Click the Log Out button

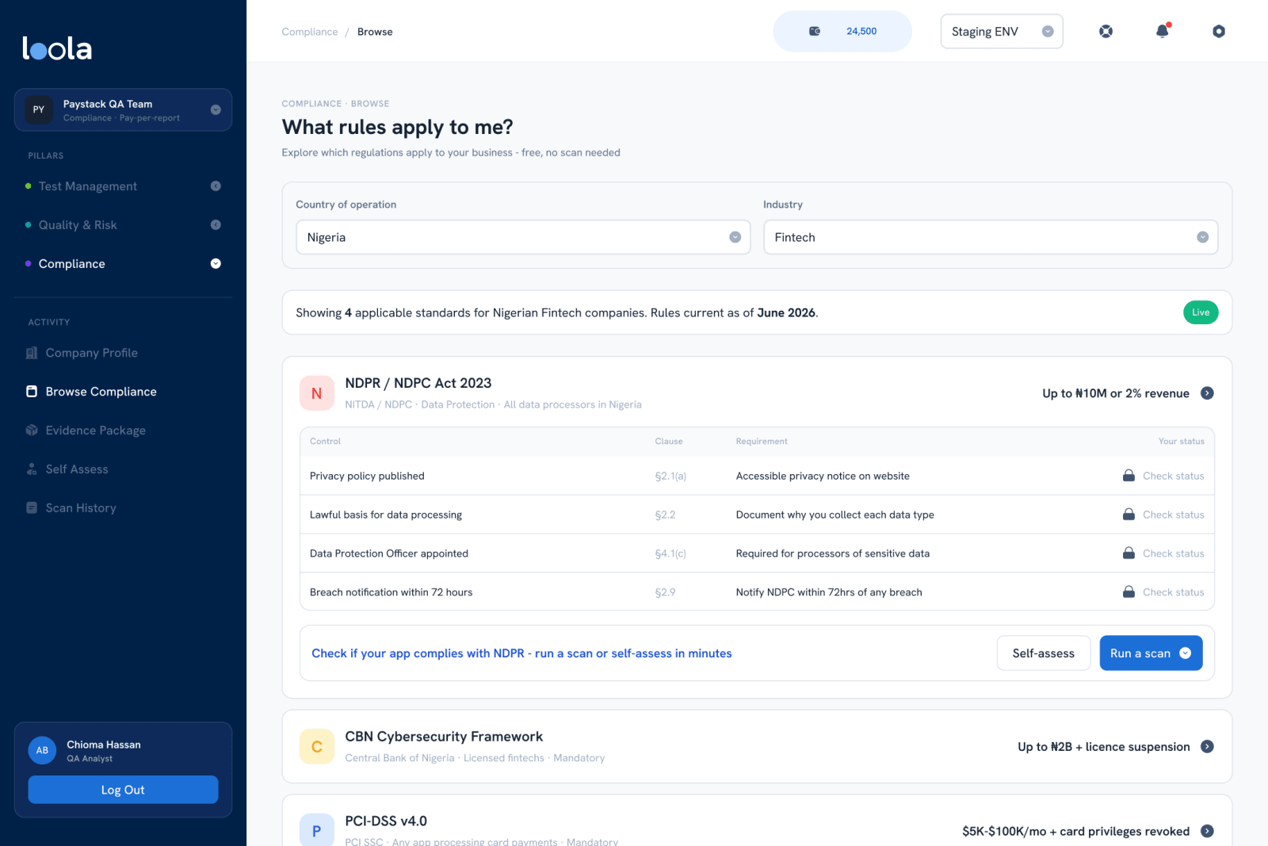pyautogui.click(x=123, y=790)
